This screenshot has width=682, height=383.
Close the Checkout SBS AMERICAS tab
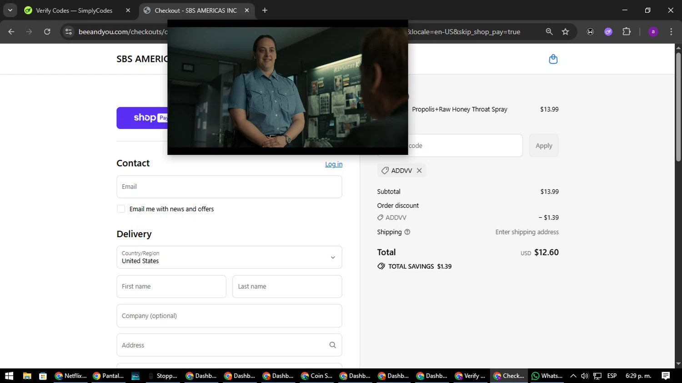click(247, 10)
